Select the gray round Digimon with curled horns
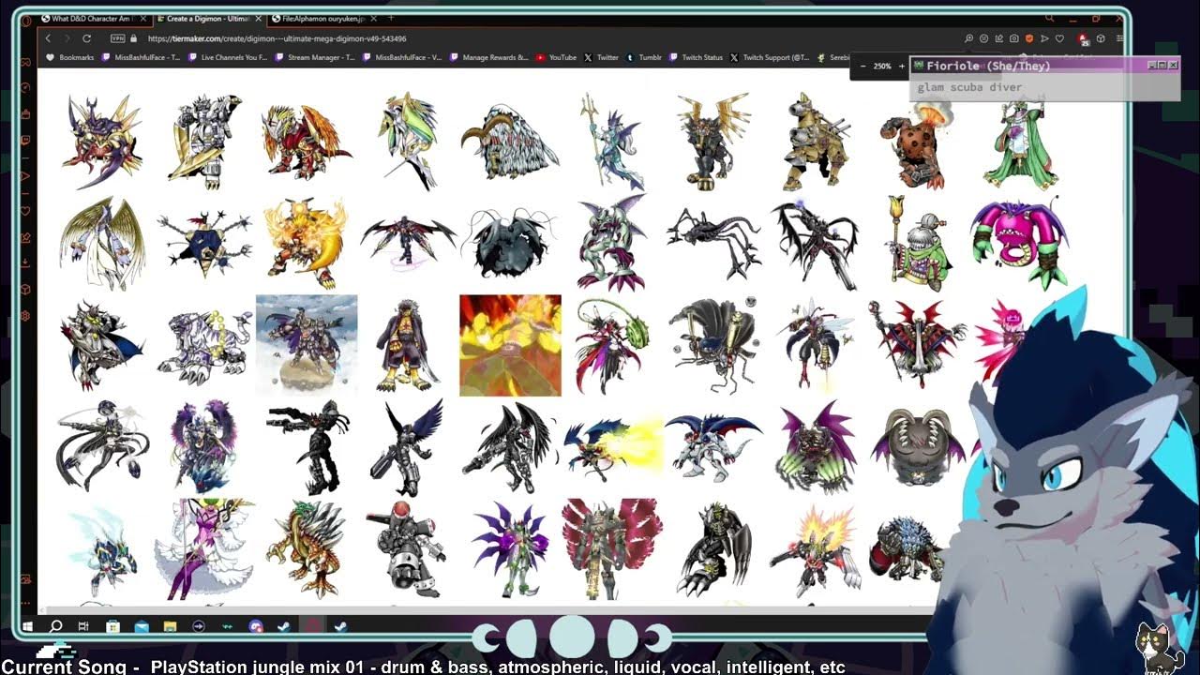The width and height of the screenshot is (1200, 675). pyautogui.click(x=917, y=447)
